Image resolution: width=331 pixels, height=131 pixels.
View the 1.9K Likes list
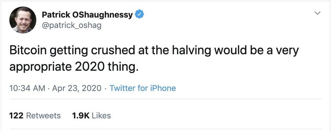(x=91, y=116)
